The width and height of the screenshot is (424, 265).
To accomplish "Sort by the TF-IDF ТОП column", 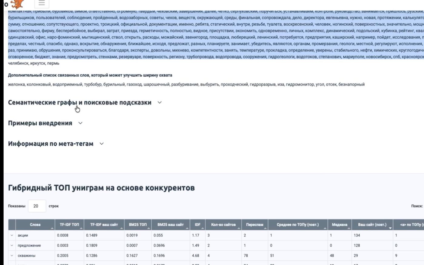I will click(69, 225).
